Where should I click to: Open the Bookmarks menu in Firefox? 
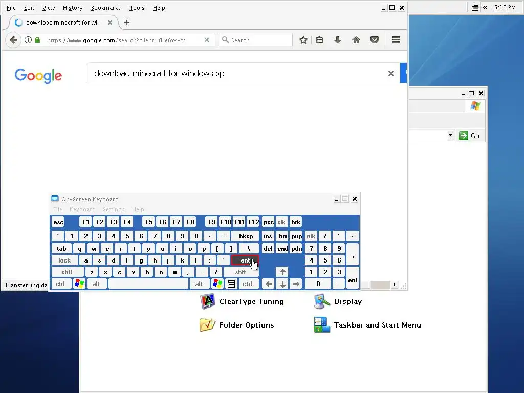click(x=106, y=8)
